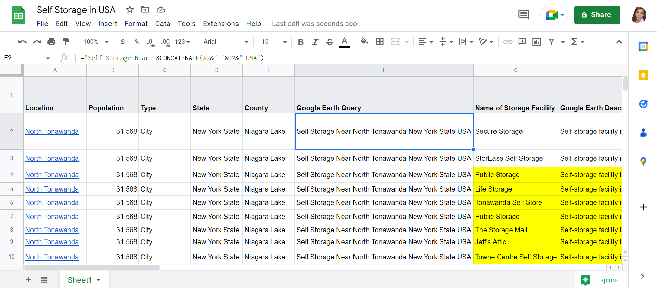Click the print icon in toolbar
The width and height of the screenshot is (657, 288).
[51, 42]
